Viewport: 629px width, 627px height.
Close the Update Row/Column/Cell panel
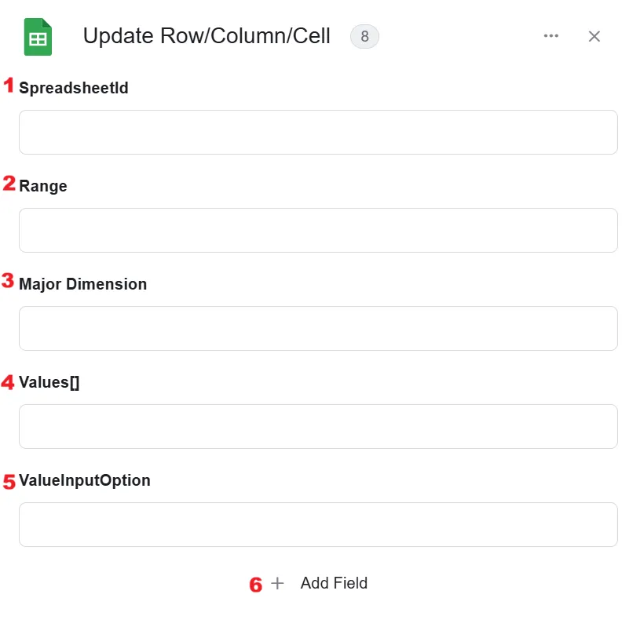(x=594, y=36)
